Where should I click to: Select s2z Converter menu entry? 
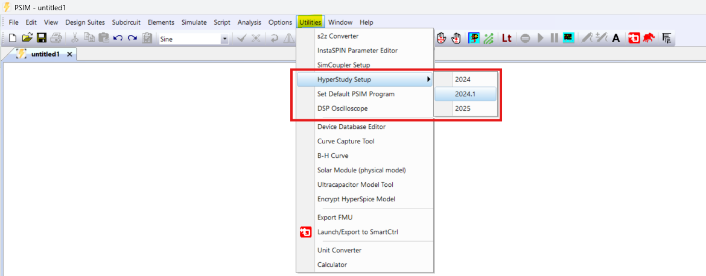click(364, 36)
